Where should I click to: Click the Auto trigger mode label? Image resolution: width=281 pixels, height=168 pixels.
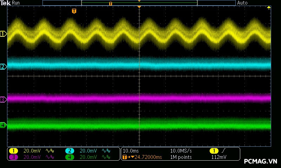(242, 3)
